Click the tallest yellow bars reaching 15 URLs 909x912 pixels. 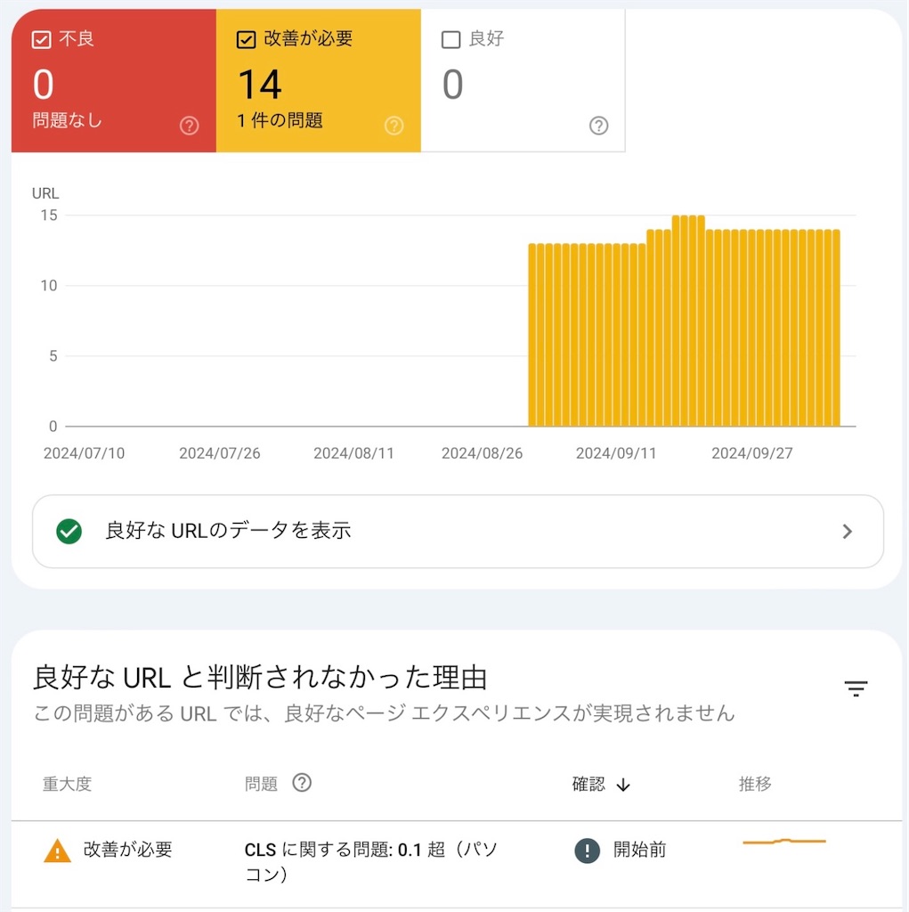point(688,321)
